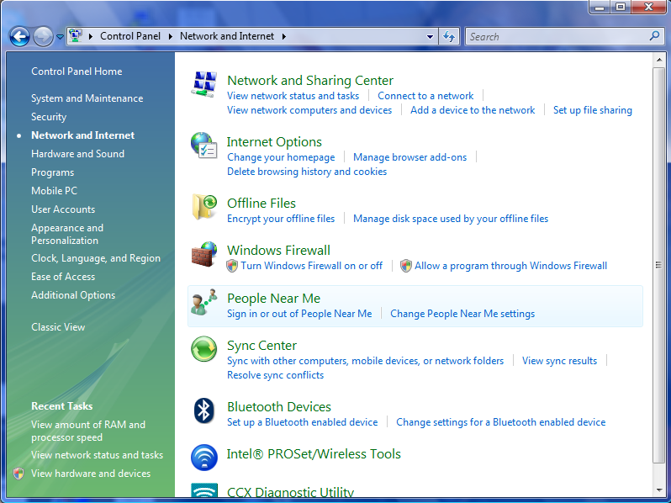Click View network computers and devices
671x503 pixels.
[x=309, y=110]
